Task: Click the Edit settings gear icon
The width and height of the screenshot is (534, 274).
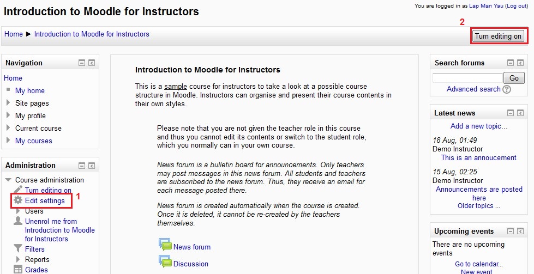Action: (18, 200)
